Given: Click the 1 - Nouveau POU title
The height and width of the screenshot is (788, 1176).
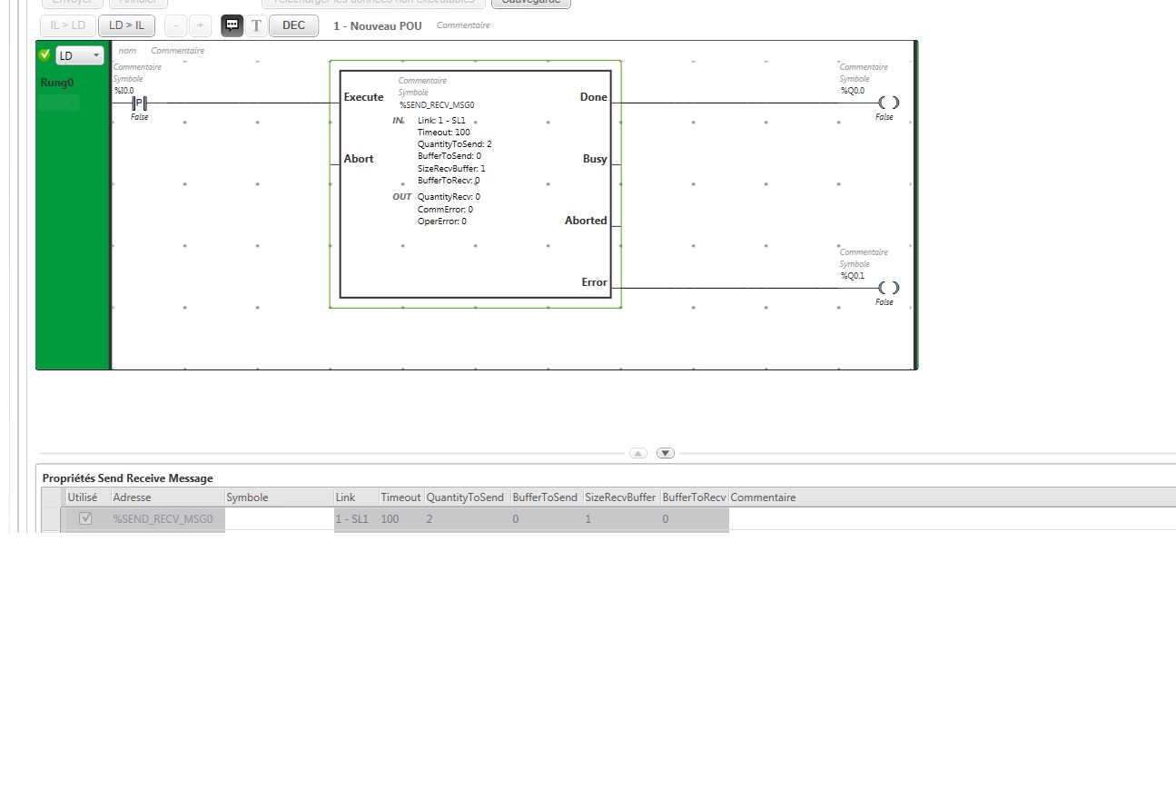Looking at the screenshot, I should click(377, 25).
